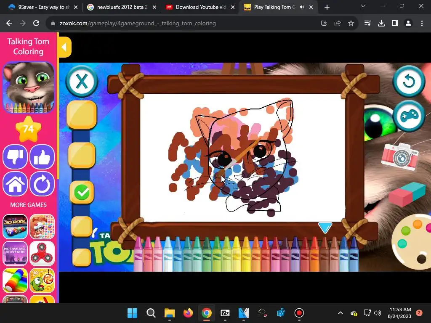Select yellow tile just above checked tile

[x=82, y=155]
